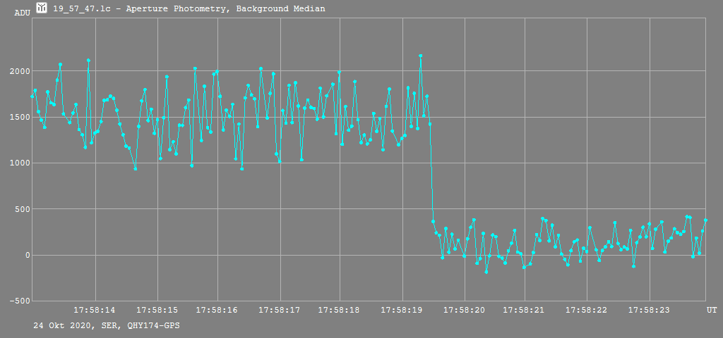
Task: Click the 17:58:17 time tick label
Action: pyautogui.click(x=280, y=310)
